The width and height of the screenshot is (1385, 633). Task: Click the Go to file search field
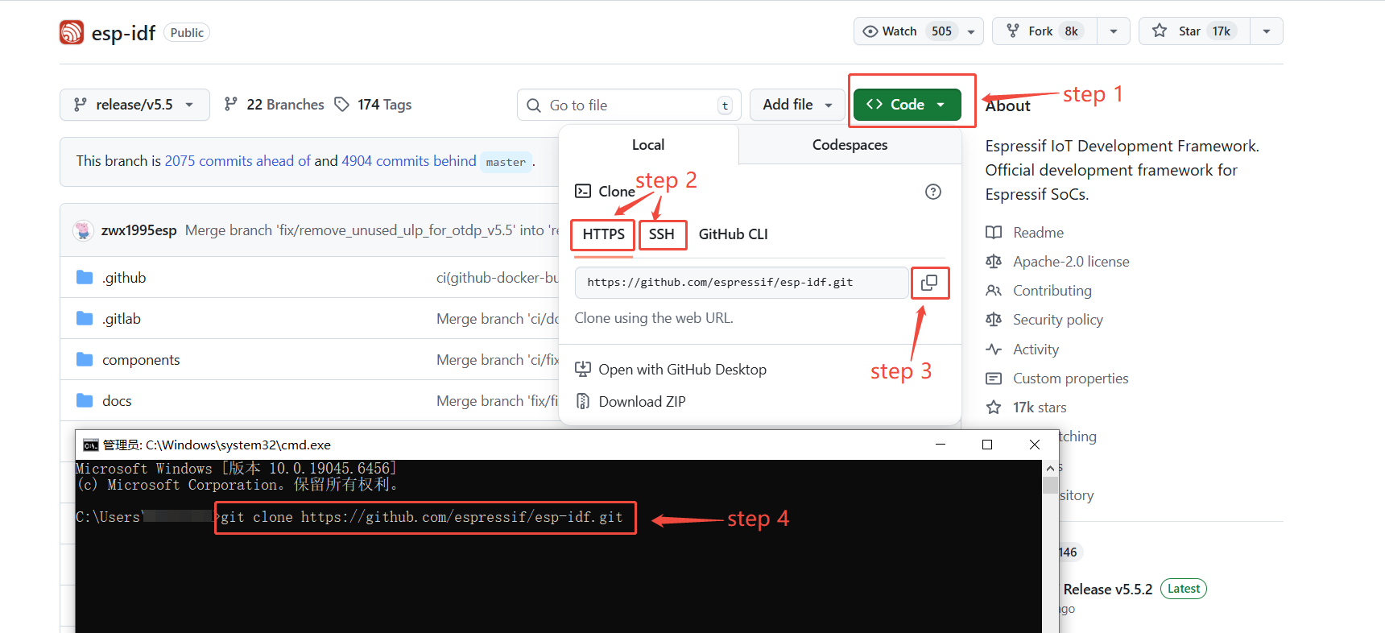click(x=628, y=105)
